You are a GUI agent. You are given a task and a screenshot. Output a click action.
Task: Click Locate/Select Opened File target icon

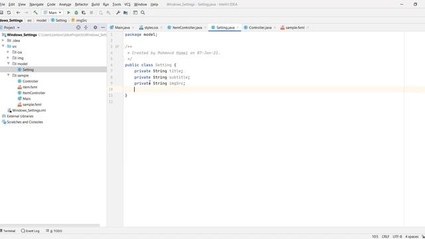(x=78, y=27)
